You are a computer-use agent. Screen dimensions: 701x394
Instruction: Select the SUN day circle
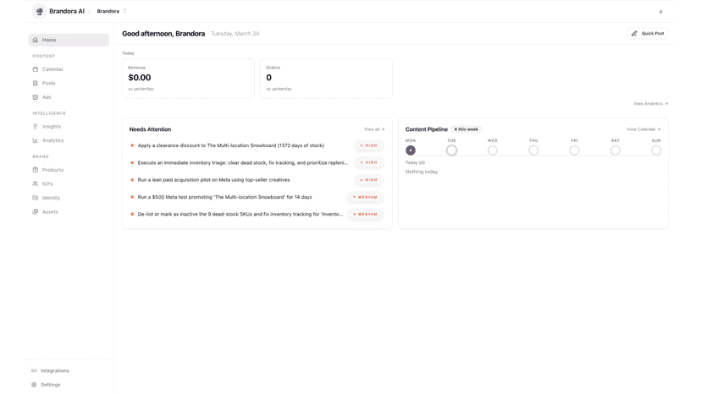click(x=656, y=150)
